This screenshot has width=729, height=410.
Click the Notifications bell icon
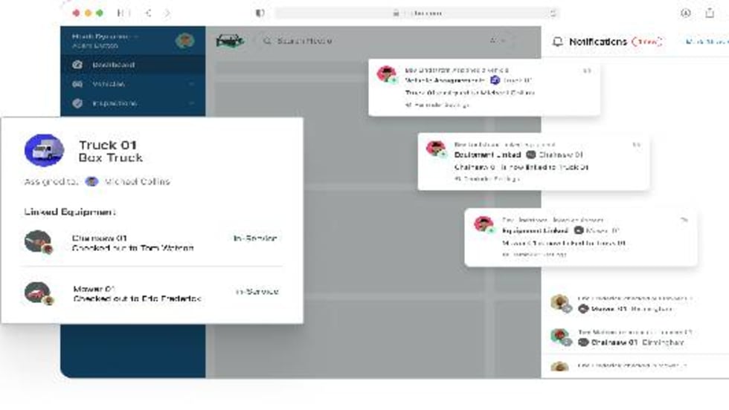tap(557, 42)
